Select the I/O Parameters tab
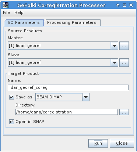Viewport: 137px width, 152px height. point(24,23)
